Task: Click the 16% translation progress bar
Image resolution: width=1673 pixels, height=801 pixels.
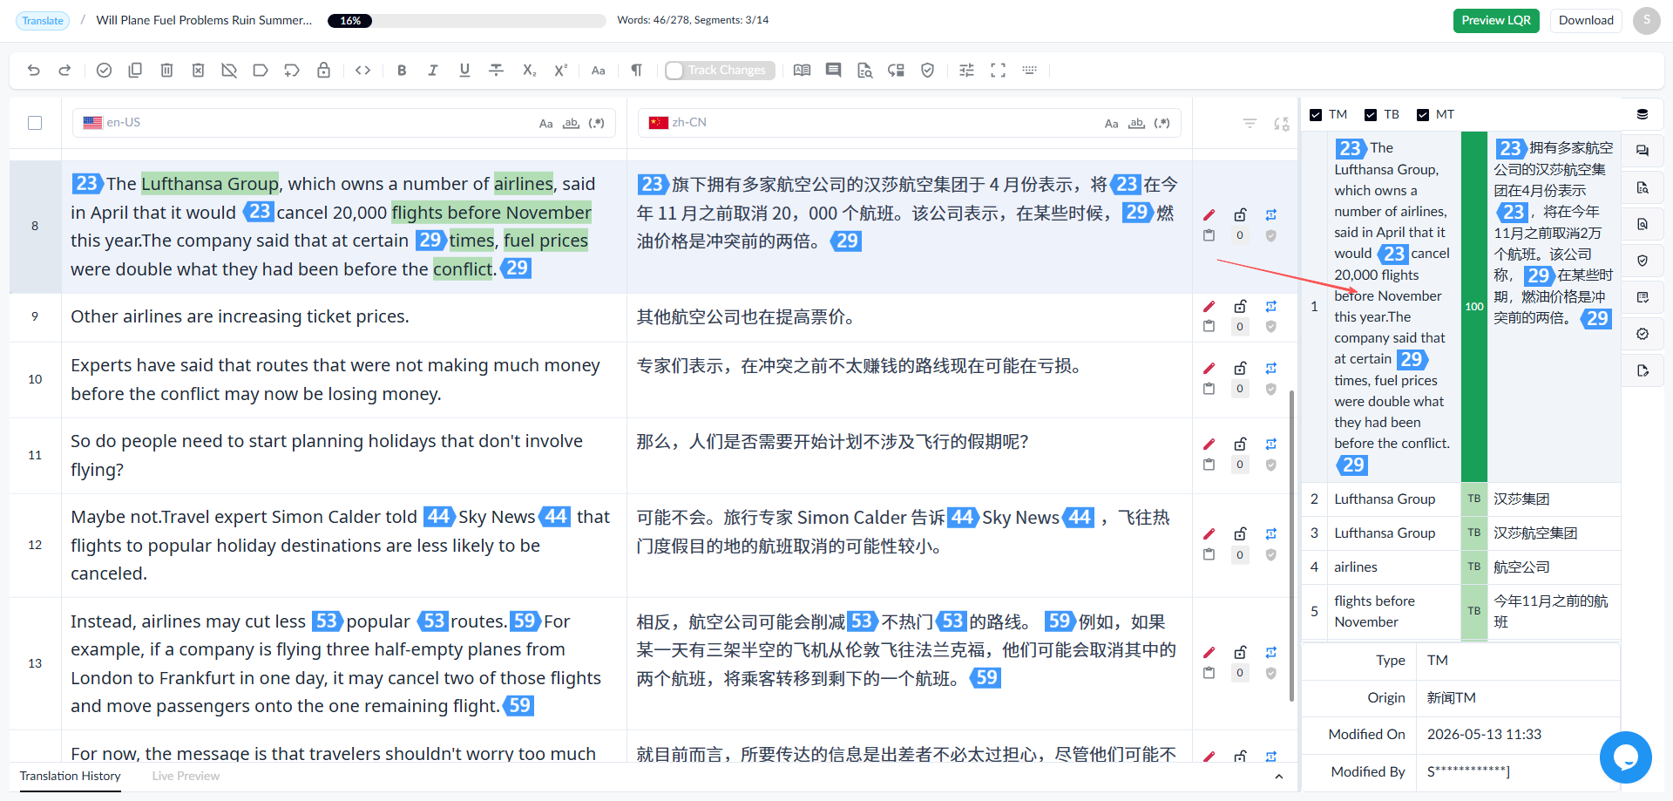Action: (x=466, y=21)
